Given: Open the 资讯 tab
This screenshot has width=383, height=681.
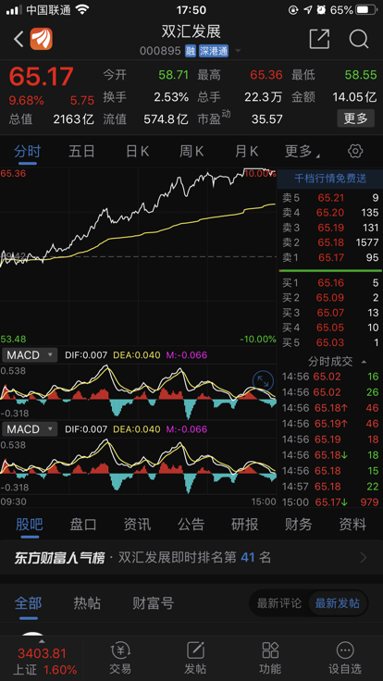Looking at the screenshot, I should click(137, 525).
